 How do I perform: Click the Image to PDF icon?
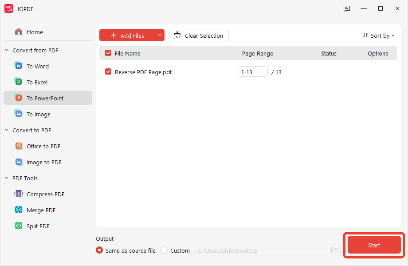pos(18,162)
